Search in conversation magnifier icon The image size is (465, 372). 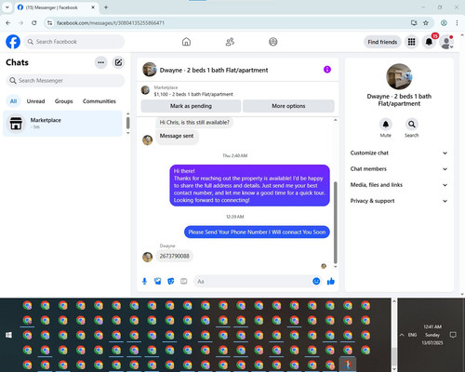tap(412, 125)
